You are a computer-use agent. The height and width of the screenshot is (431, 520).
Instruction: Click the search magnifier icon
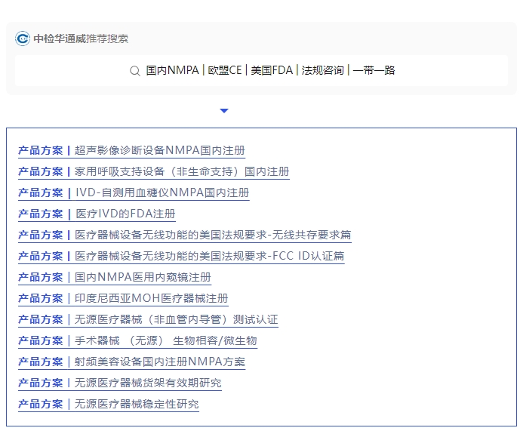[135, 71]
